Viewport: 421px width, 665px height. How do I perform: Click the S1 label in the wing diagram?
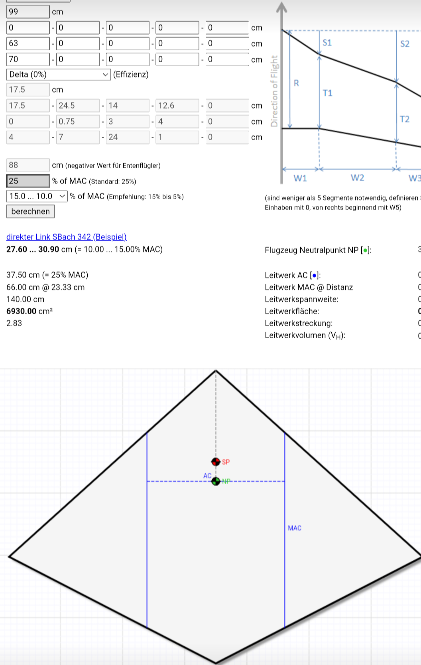point(327,43)
